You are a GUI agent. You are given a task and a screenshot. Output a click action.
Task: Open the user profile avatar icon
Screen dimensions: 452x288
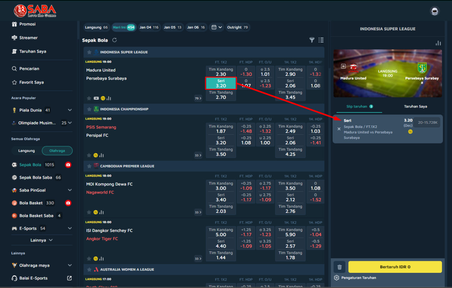click(x=435, y=11)
